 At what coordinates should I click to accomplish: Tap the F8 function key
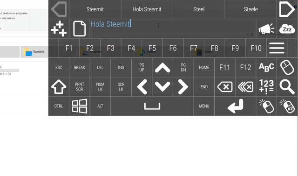214,48
